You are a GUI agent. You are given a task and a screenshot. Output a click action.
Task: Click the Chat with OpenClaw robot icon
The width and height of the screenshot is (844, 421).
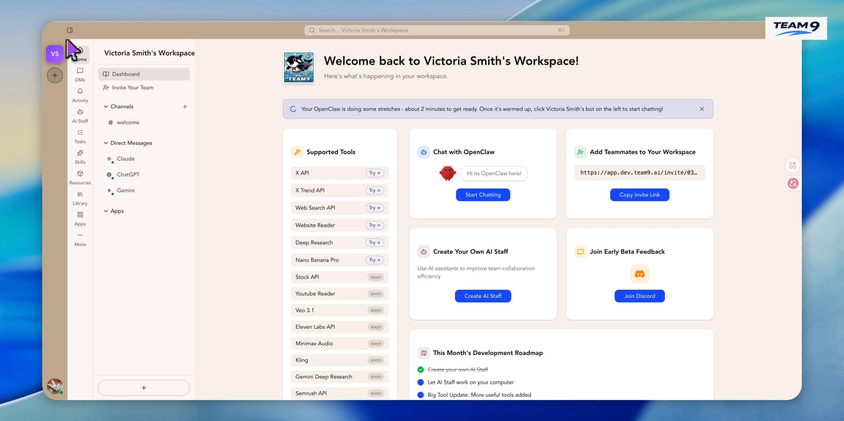424,152
